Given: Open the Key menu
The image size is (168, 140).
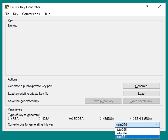Looking at the screenshot, I should coord(15,14).
